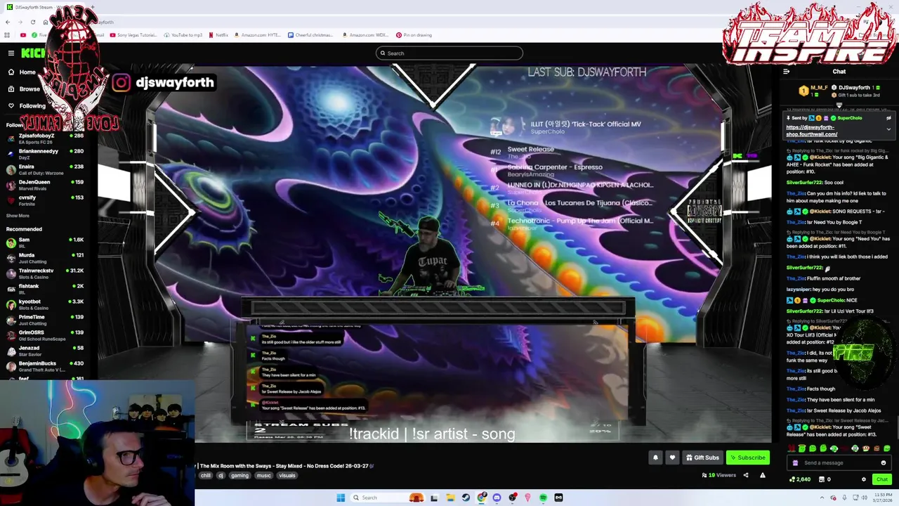Reload the page with browser refresh icon
This screenshot has height=506, width=899.
click(x=34, y=22)
